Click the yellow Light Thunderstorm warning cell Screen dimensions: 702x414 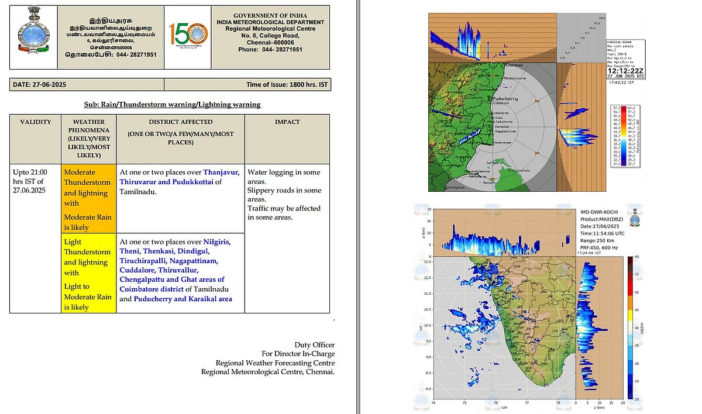[88, 273]
